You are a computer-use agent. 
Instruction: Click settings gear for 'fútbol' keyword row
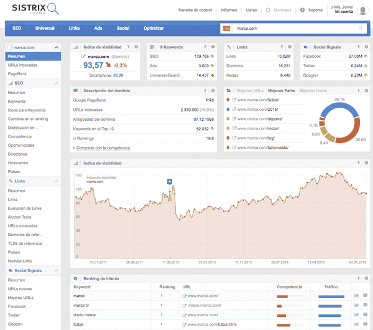pyautogui.click(x=365, y=325)
